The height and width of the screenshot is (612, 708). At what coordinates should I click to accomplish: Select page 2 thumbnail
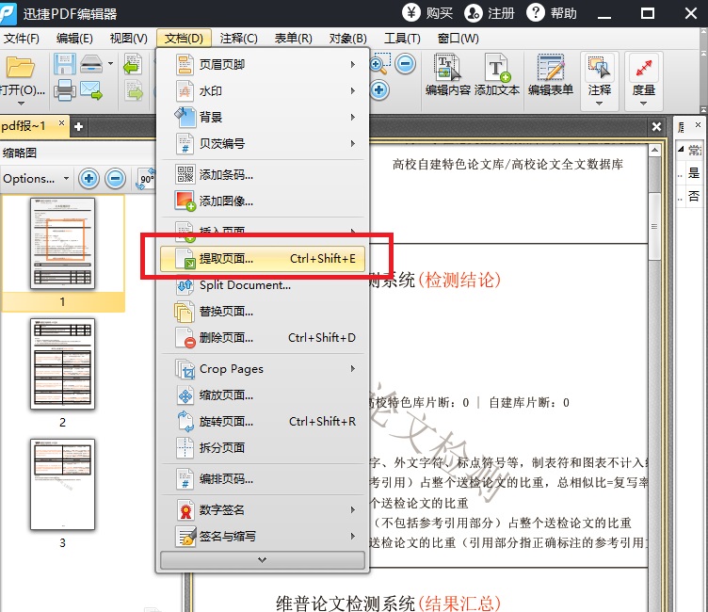click(x=63, y=364)
